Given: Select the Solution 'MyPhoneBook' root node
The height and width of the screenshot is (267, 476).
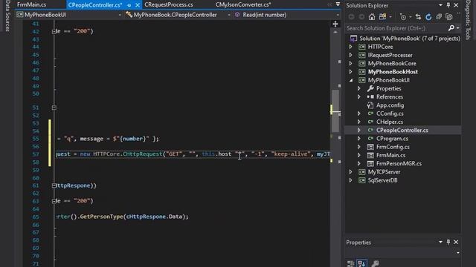Looking at the screenshot, I should 410,39.
